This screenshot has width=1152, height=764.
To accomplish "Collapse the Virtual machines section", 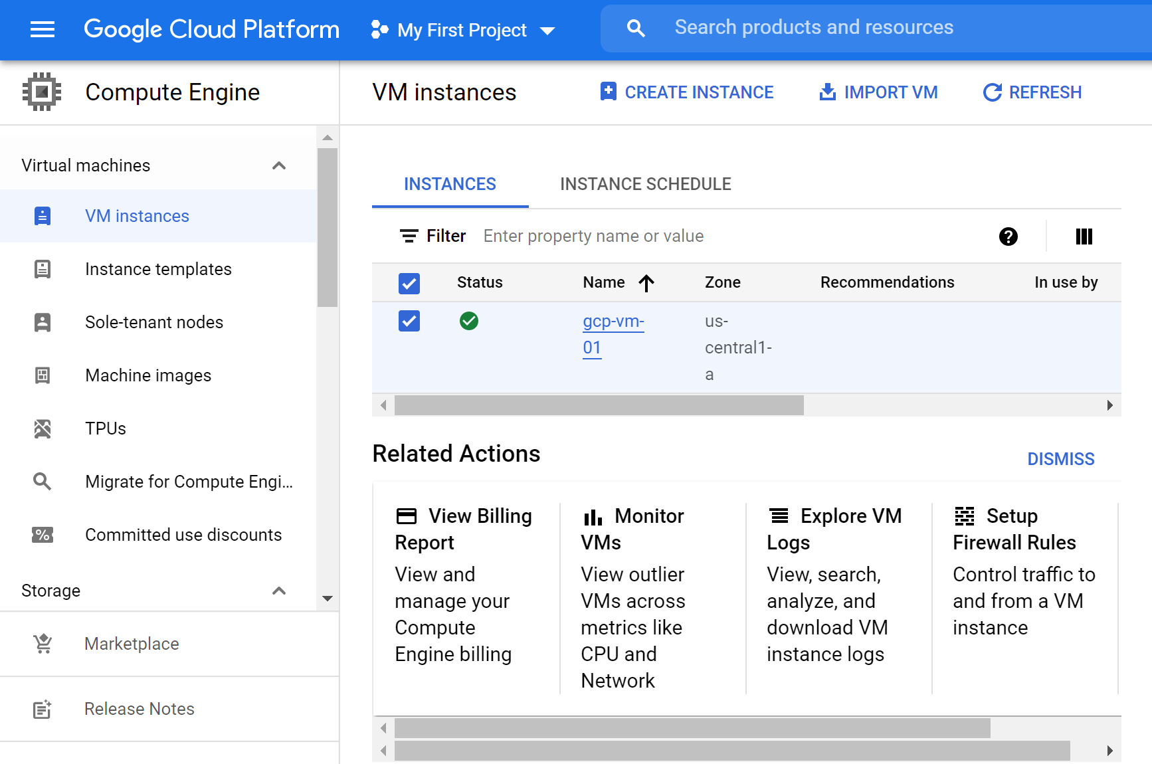I will pyautogui.click(x=279, y=165).
